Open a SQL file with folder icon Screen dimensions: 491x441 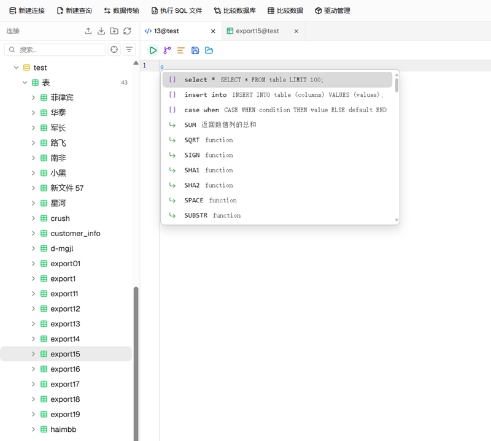[209, 50]
